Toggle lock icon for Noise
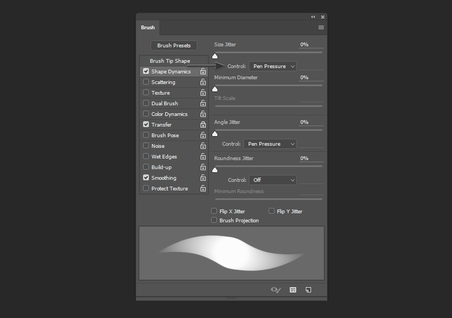 pyautogui.click(x=203, y=146)
